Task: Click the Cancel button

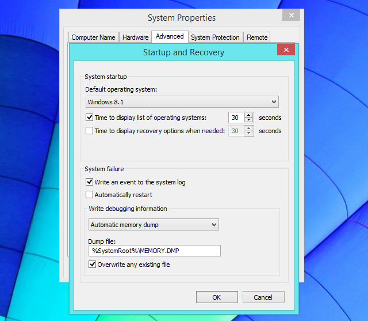Action: pyautogui.click(x=263, y=297)
